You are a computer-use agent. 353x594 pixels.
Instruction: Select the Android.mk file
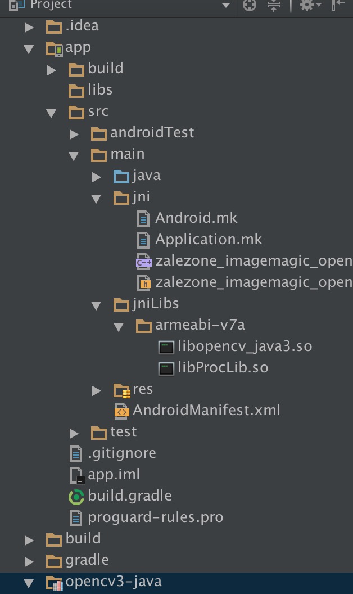[x=196, y=218]
